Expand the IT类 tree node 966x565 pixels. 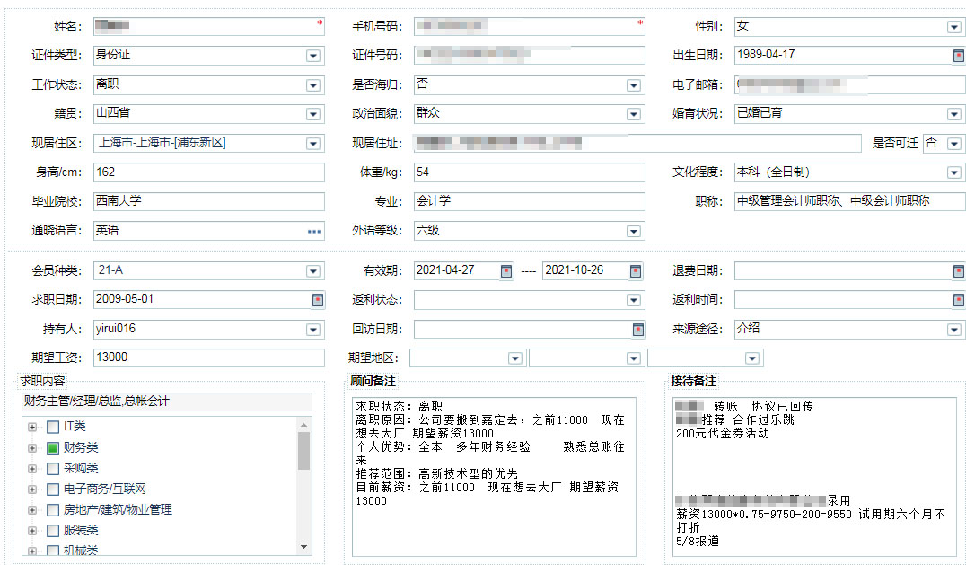pos(32,427)
